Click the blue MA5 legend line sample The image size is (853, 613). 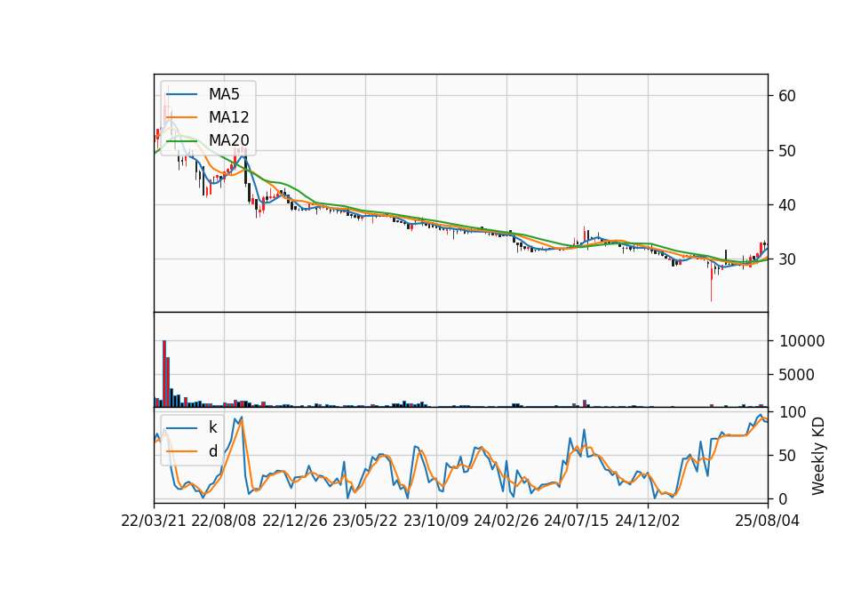coord(181,94)
